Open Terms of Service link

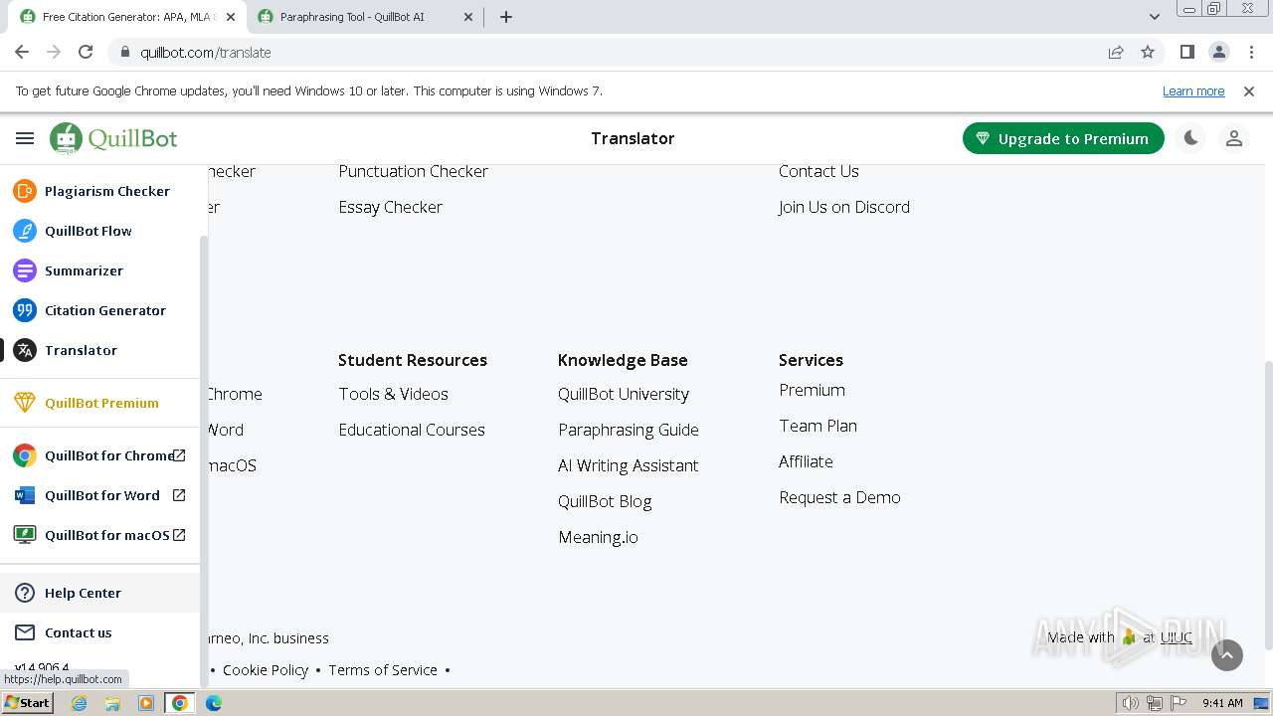point(383,670)
